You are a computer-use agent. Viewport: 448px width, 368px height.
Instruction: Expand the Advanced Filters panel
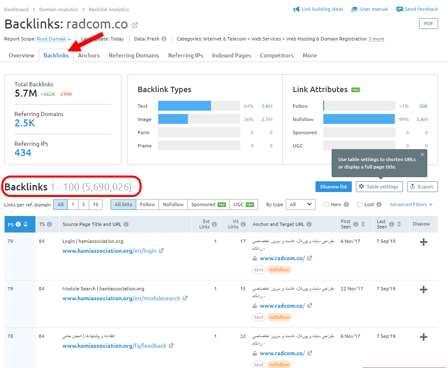(410, 204)
